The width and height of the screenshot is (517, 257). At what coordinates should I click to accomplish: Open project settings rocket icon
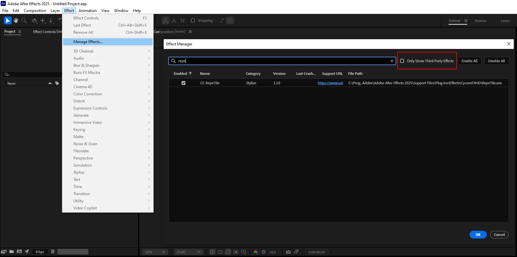[x=27, y=251]
